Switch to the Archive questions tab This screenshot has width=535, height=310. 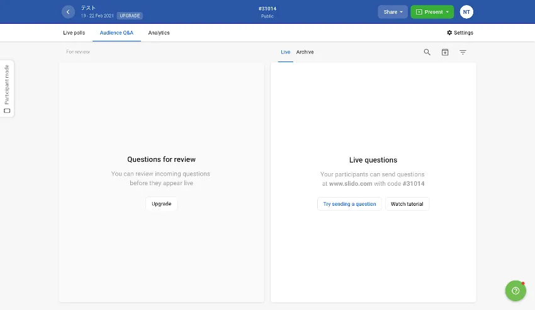pos(305,52)
